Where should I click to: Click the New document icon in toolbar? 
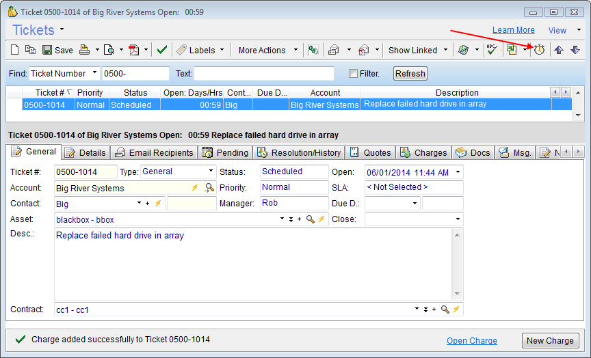(x=16, y=50)
